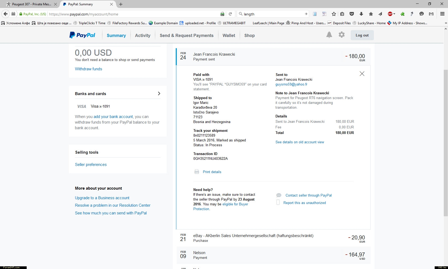The image size is (448, 269).
Task: Open PayPal account settings gear
Action: click(x=342, y=35)
